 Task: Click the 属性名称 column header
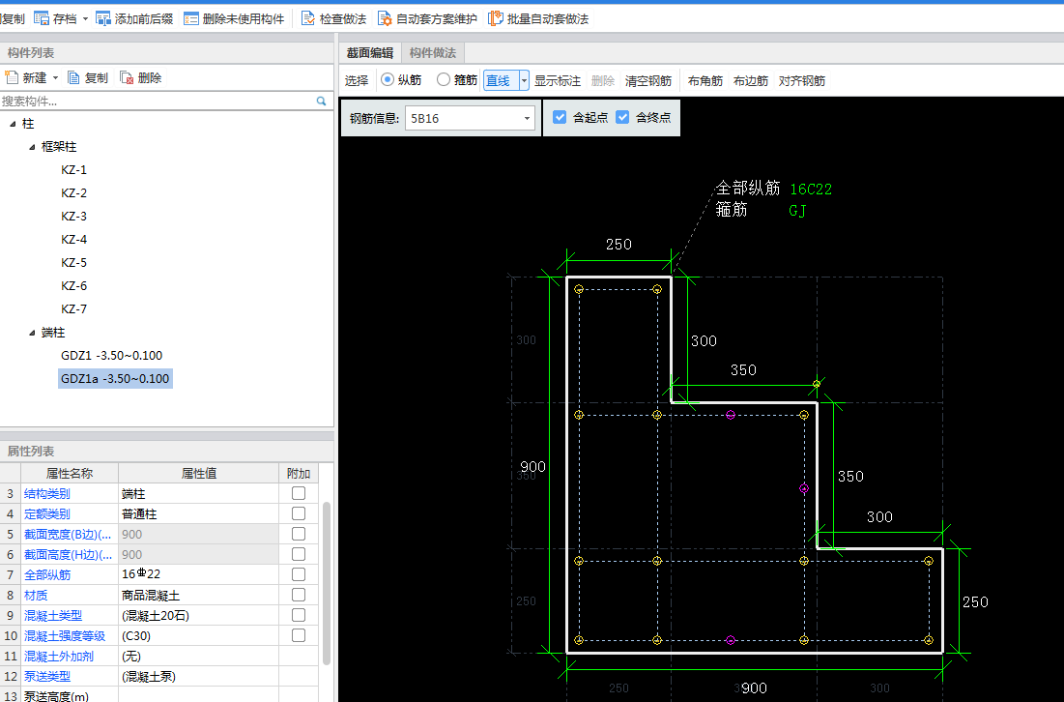tap(70, 473)
